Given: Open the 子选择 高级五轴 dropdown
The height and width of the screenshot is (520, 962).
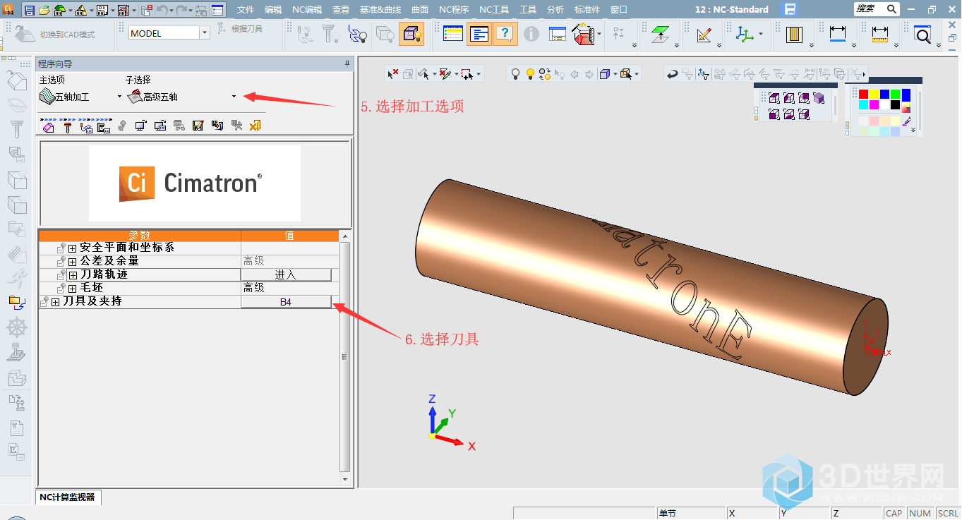Looking at the screenshot, I should (x=234, y=97).
